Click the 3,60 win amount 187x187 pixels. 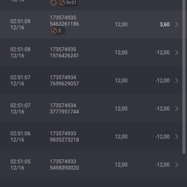point(165,24)
